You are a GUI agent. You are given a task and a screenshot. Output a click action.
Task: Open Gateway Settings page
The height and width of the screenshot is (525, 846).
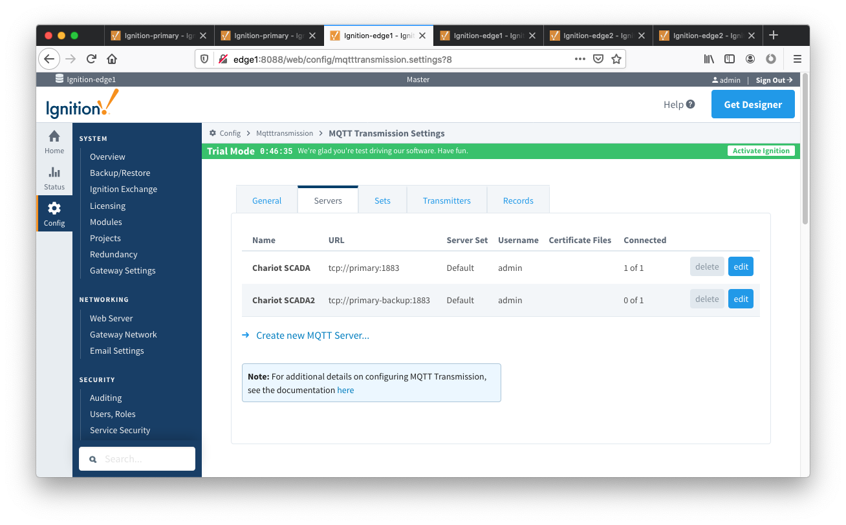122,270
